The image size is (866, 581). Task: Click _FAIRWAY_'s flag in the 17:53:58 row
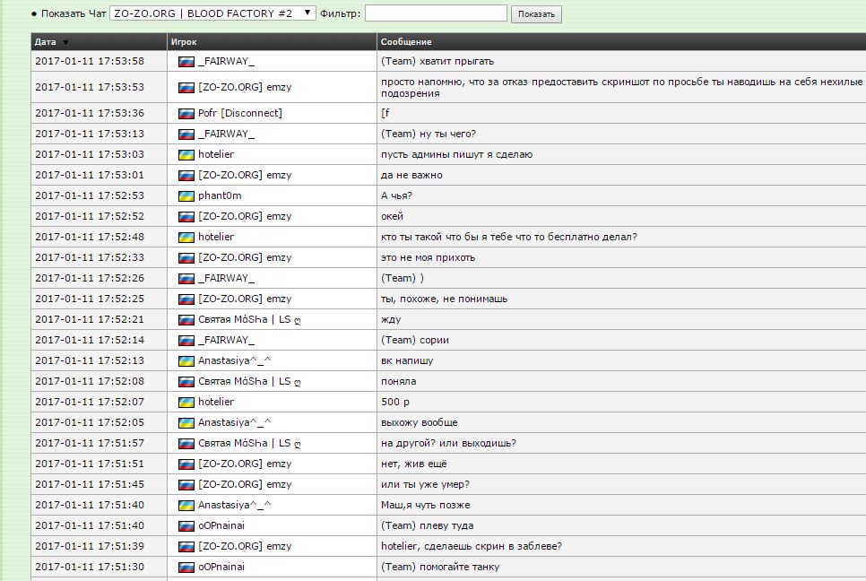[x=186, y=61]
